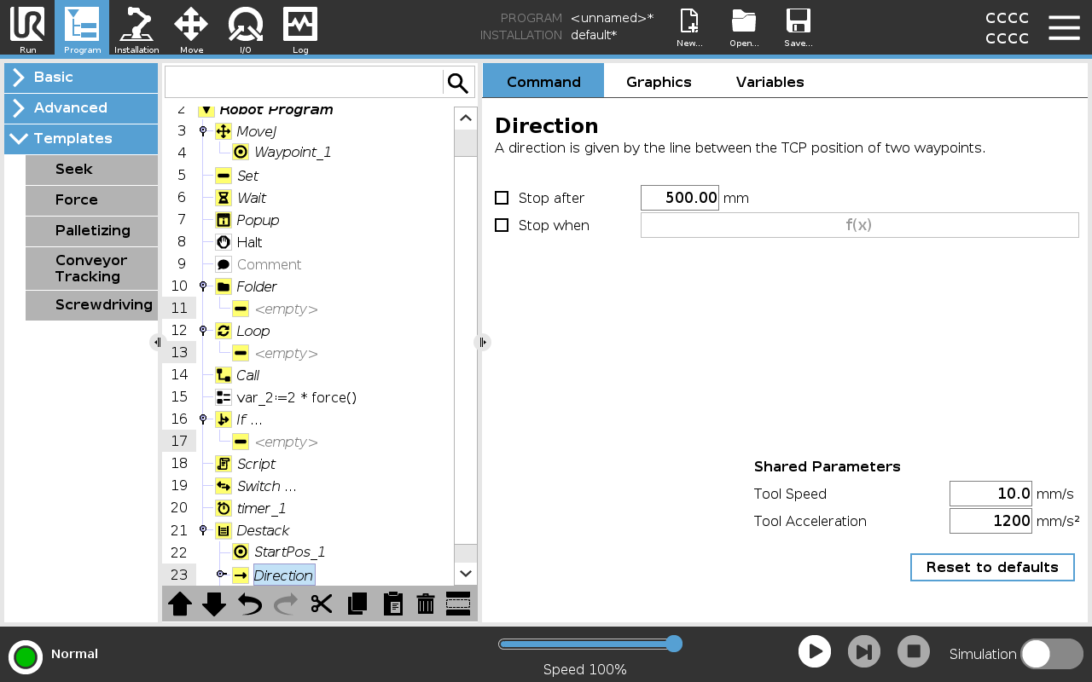Collapse the Templates section
This screenshot has width=1092, height=682.
81,139
